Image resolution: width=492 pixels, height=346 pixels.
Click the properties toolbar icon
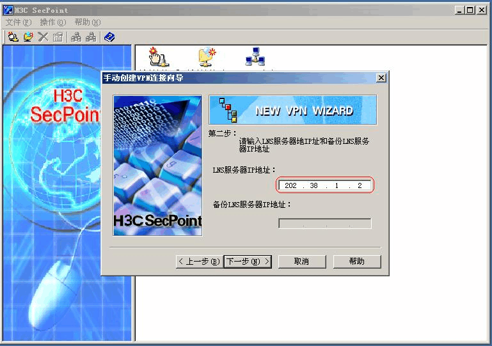point(58,37)
